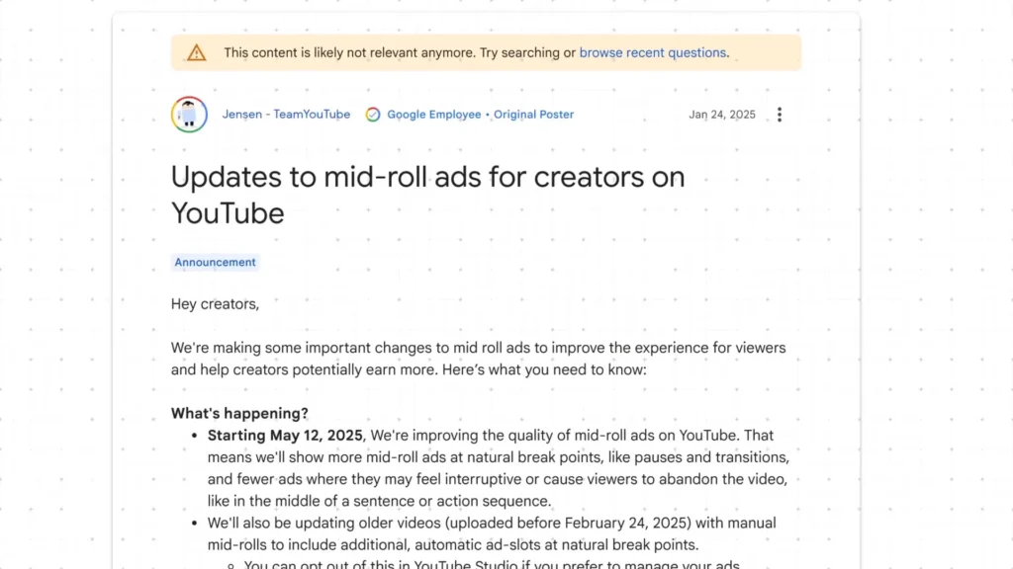Click the 'Google Employee' label
This screenshot has height=569, width=1013.
click(x=433, y=115)
